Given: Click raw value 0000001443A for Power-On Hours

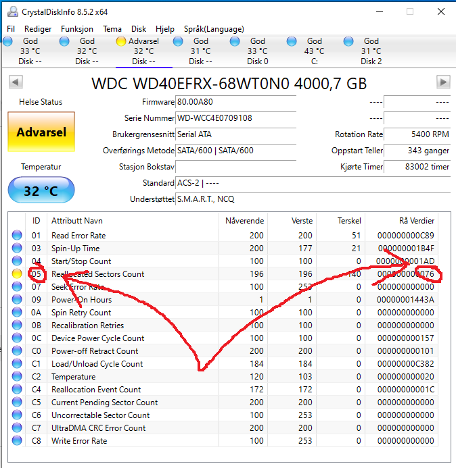Looking at the screenshot, I should click(405, 300).
